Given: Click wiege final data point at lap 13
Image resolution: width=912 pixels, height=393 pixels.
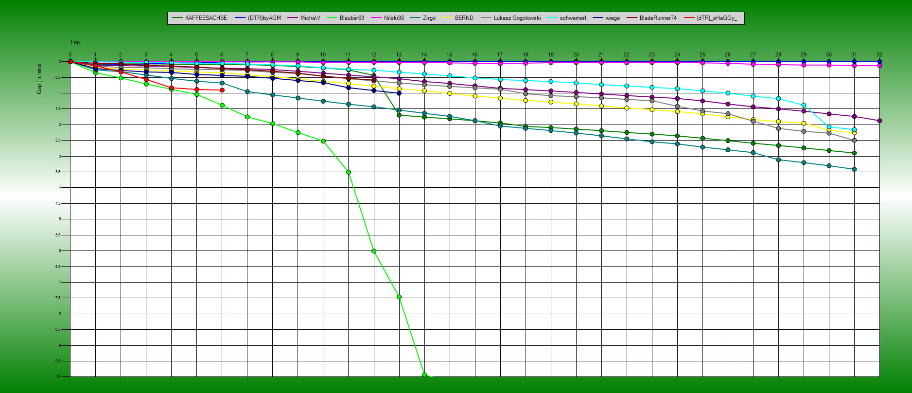Looking at the screenshot, I should coord(399,93).
